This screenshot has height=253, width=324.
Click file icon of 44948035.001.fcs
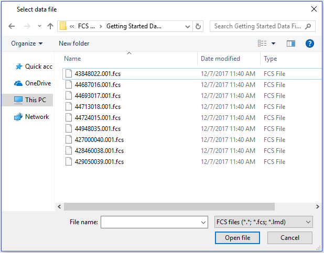(x=69, y=128)
